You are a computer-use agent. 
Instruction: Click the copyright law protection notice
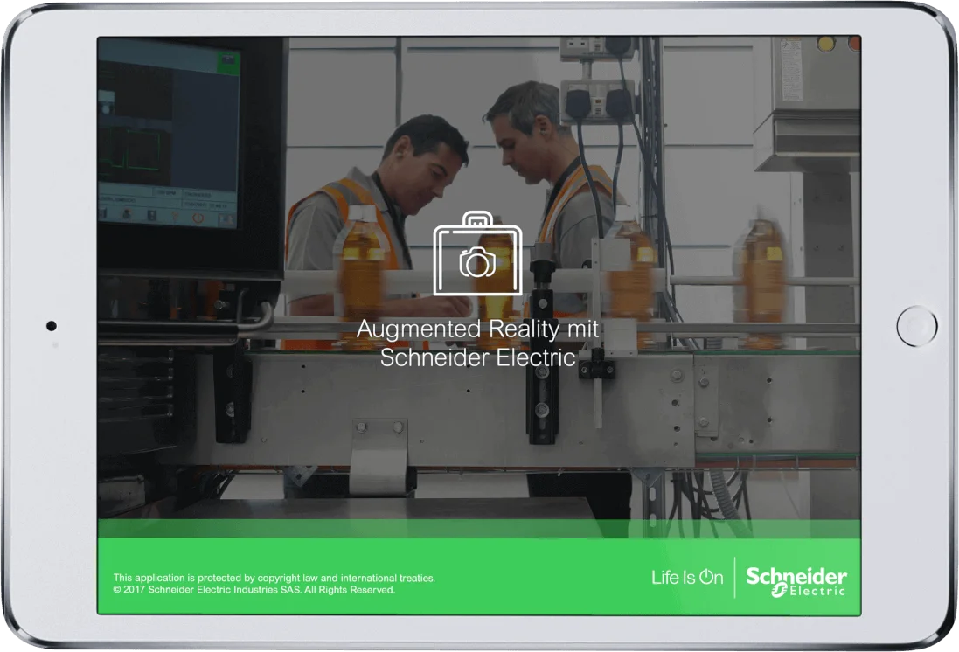click(274, 578)
